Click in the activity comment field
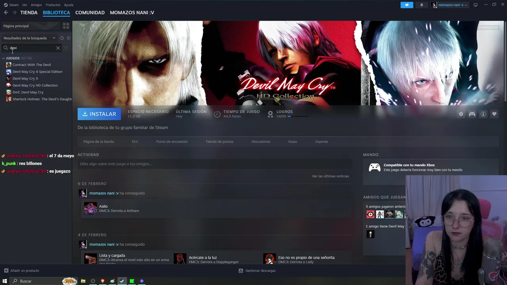This screenshot has width=507, height=285. 215,164
